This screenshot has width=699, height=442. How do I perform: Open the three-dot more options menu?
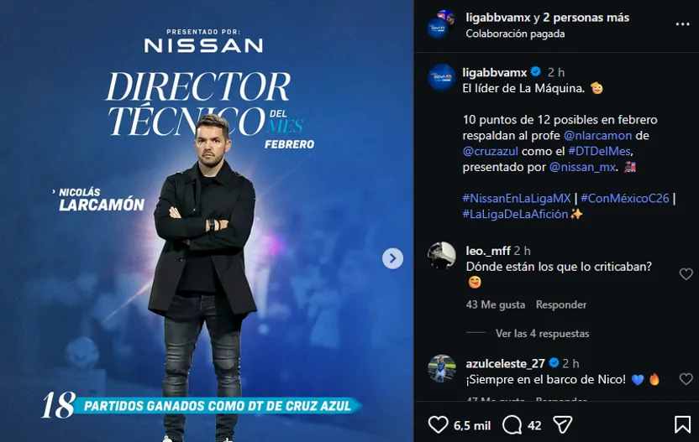point(682,24)
